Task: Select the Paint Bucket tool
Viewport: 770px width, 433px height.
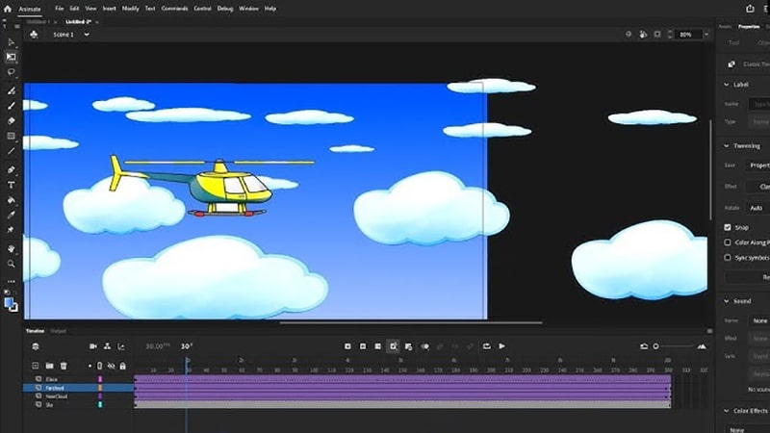Action: click(x=11, y=200)
